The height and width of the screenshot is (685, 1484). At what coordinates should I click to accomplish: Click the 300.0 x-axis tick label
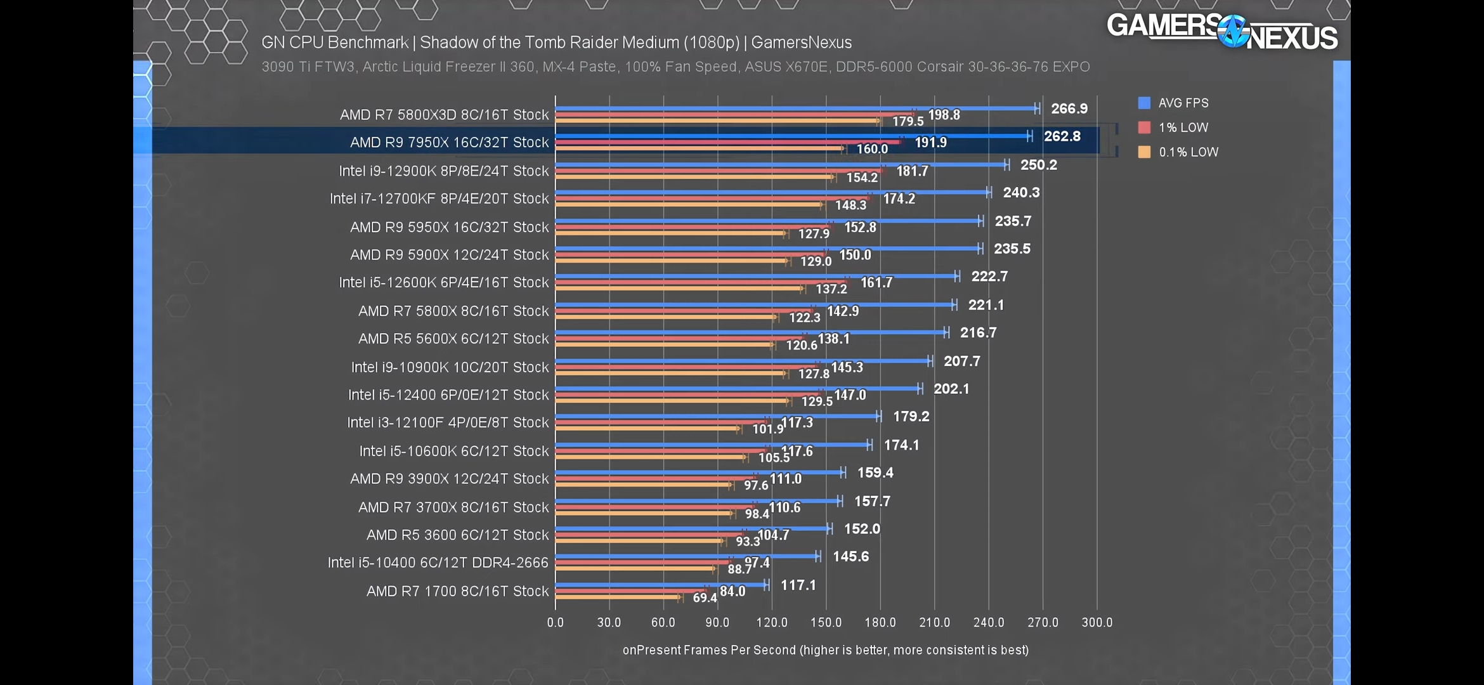(x=1097, y=622)
